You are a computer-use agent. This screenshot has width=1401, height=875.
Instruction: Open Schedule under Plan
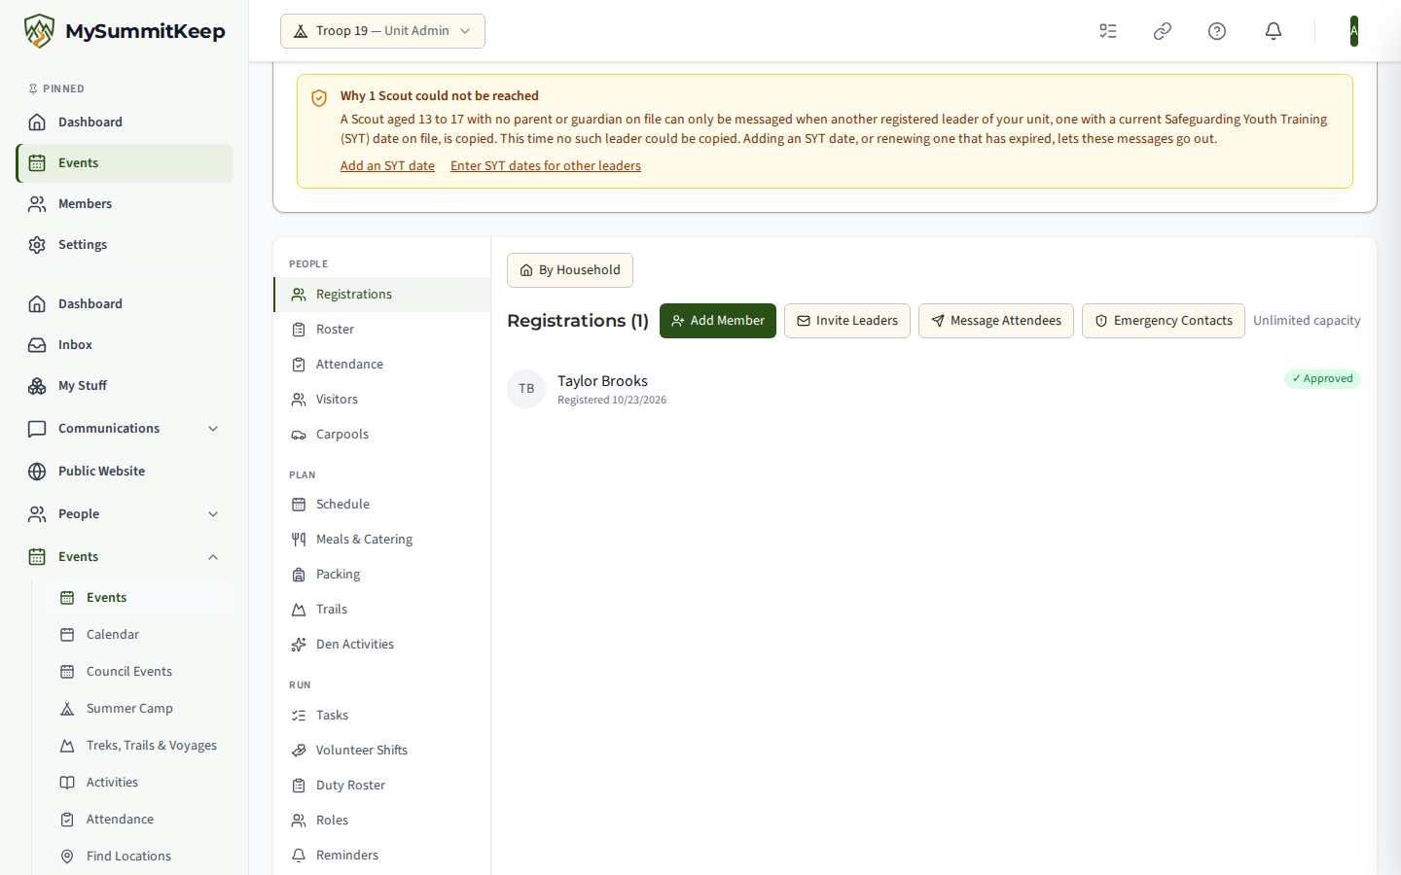click(x=382, y=505)
